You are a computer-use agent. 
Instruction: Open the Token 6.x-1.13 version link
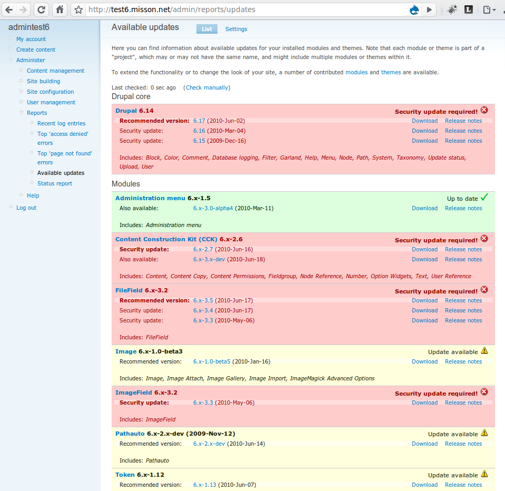click(x=204, y=485)
